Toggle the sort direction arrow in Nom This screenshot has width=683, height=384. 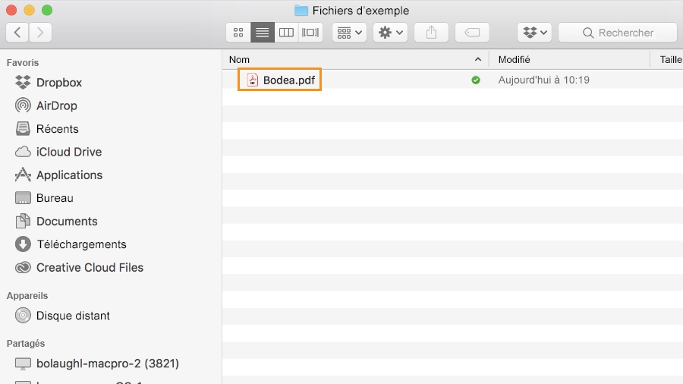click(478, 59)
